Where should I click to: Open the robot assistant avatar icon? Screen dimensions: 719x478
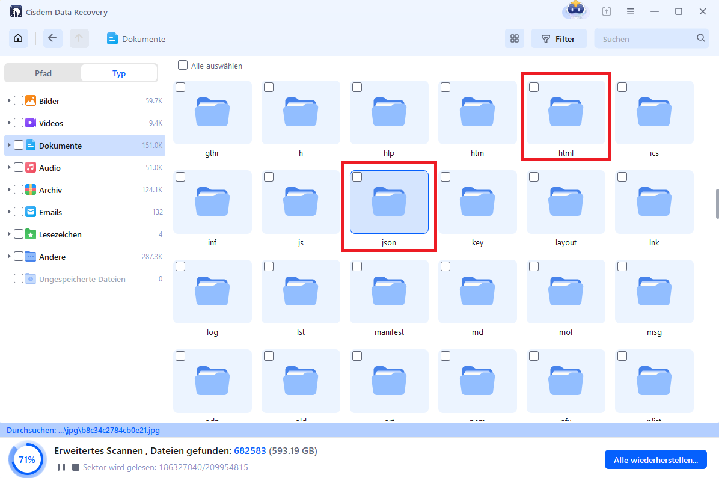[x=576, y=10]
